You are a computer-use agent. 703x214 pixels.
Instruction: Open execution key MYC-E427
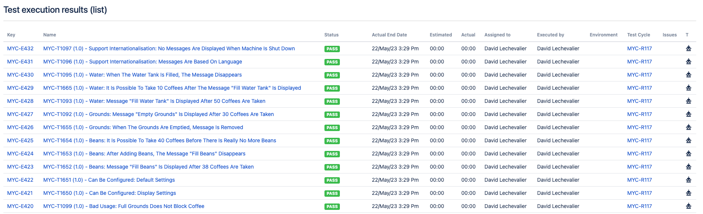pyautogui.click(x=20, y=114)
